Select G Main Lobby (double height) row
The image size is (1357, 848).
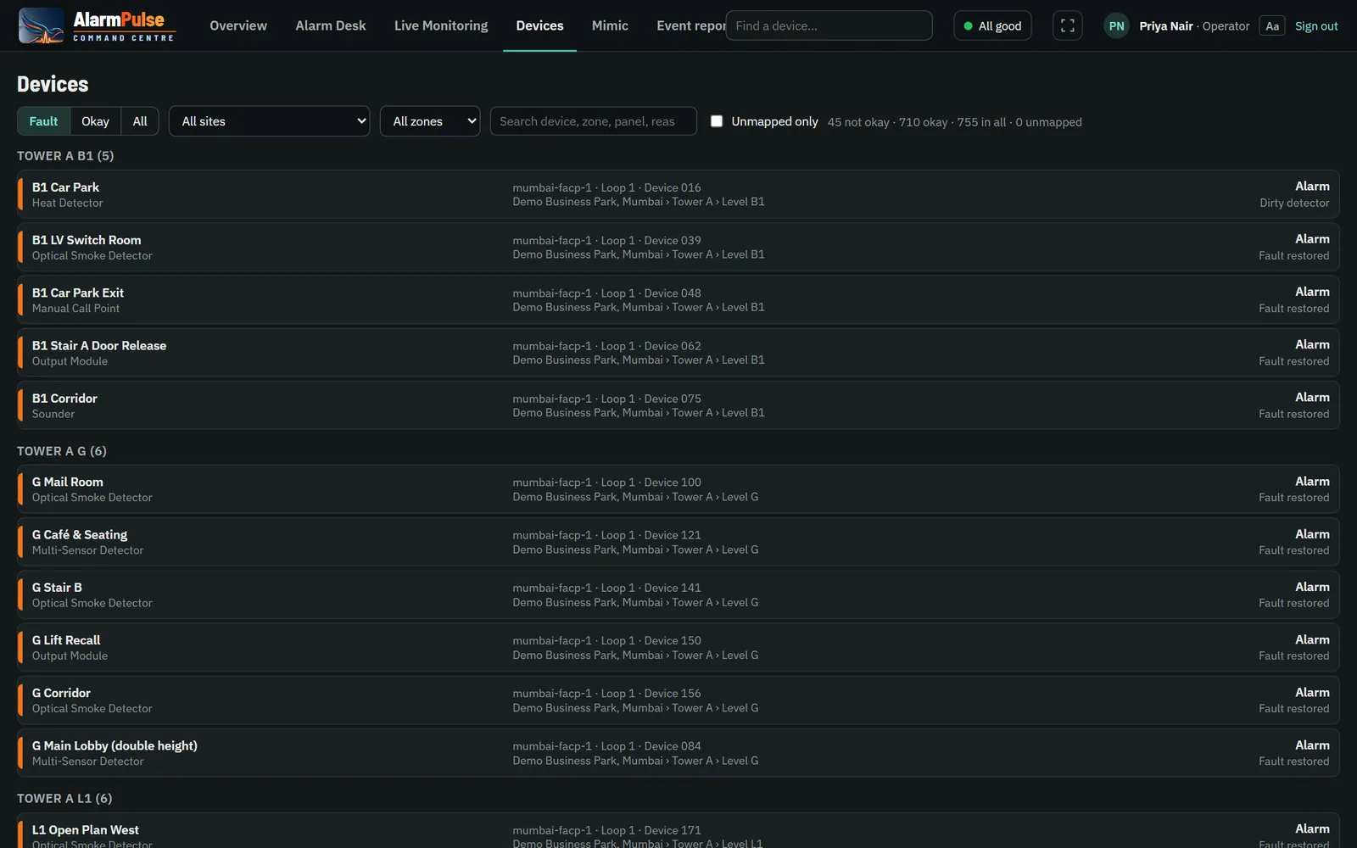click(678, 753)
